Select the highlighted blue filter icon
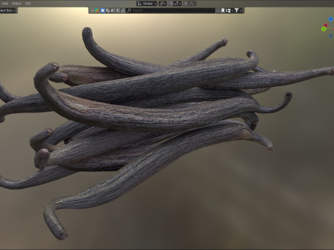This screenshot has width=334, height=250. coord(103,10)
